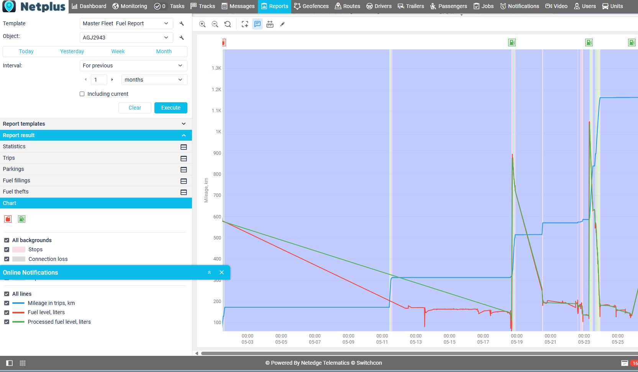Click the pink Stops color swatch

point(19,249)
